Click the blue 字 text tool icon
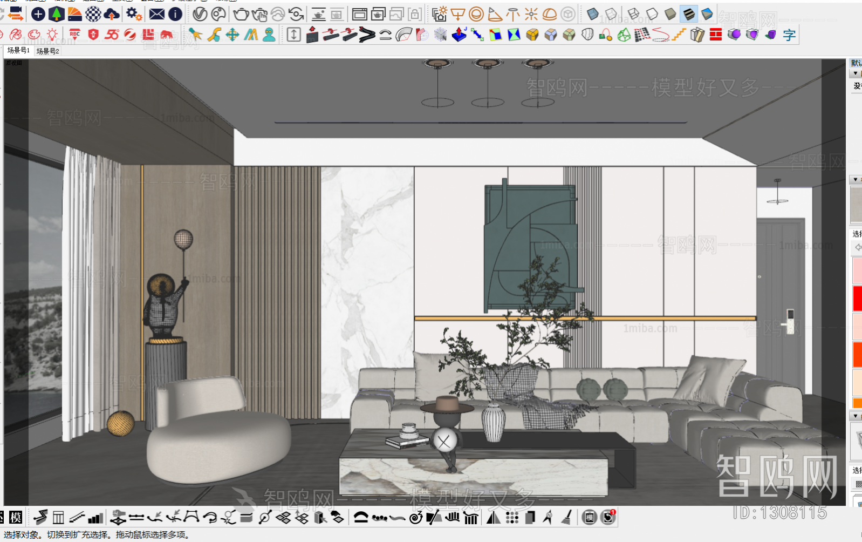The height and width of the screenshot is (542, 862). coord(789,35)
